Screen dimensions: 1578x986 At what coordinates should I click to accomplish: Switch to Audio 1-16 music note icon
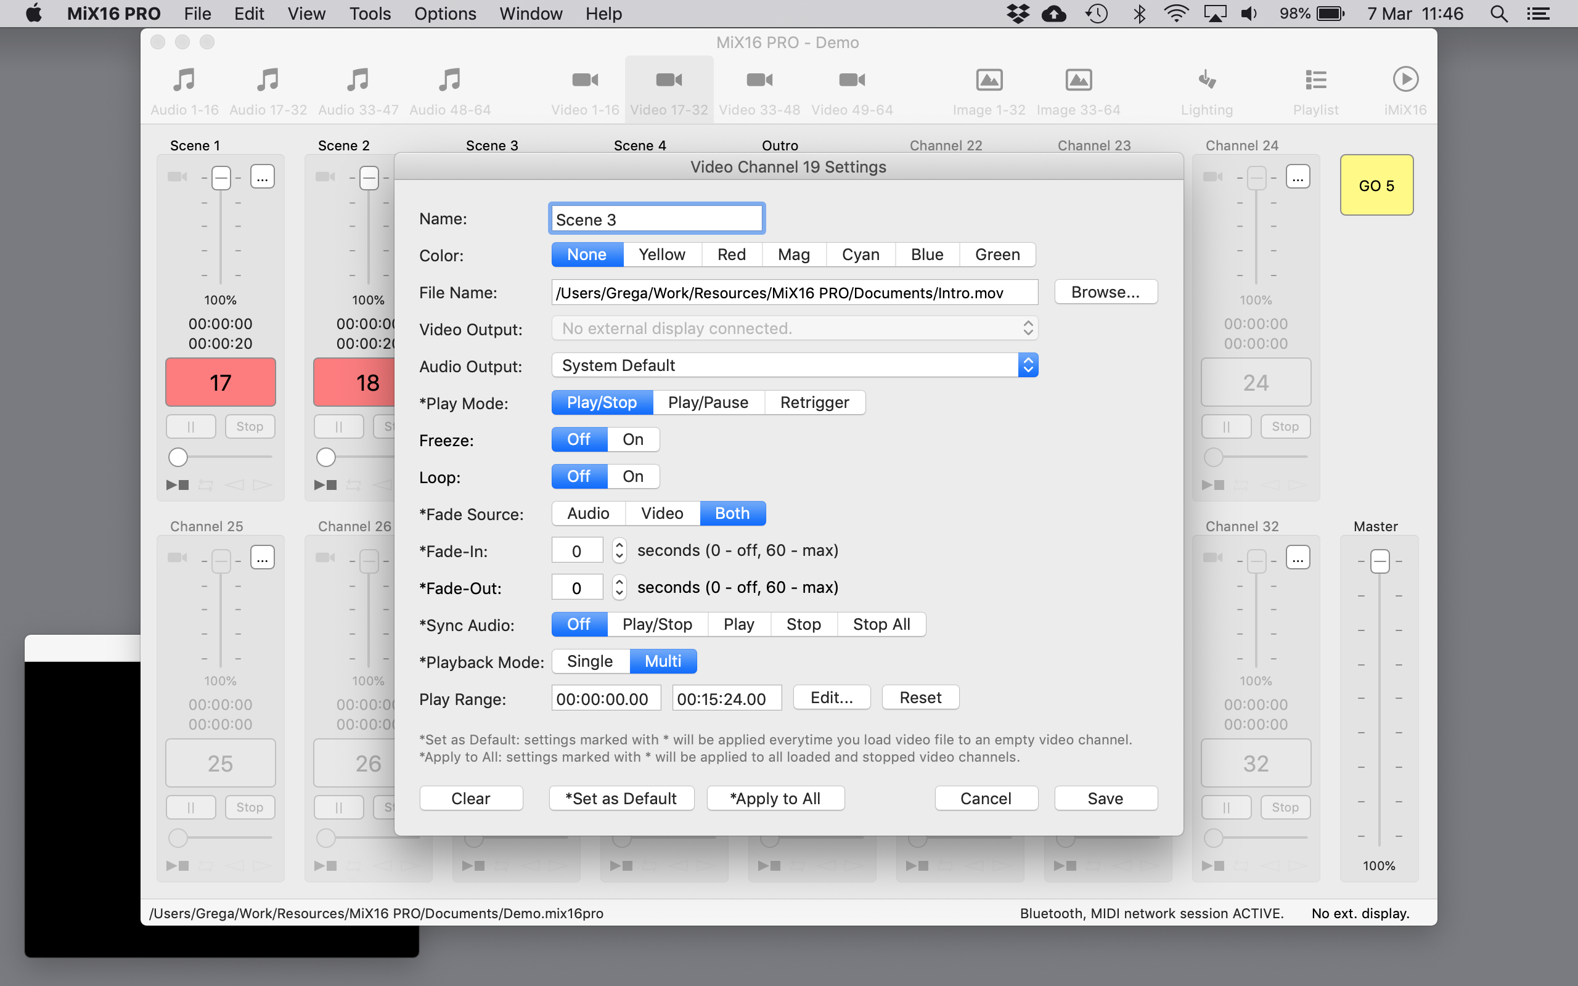[x=184, y=80]
